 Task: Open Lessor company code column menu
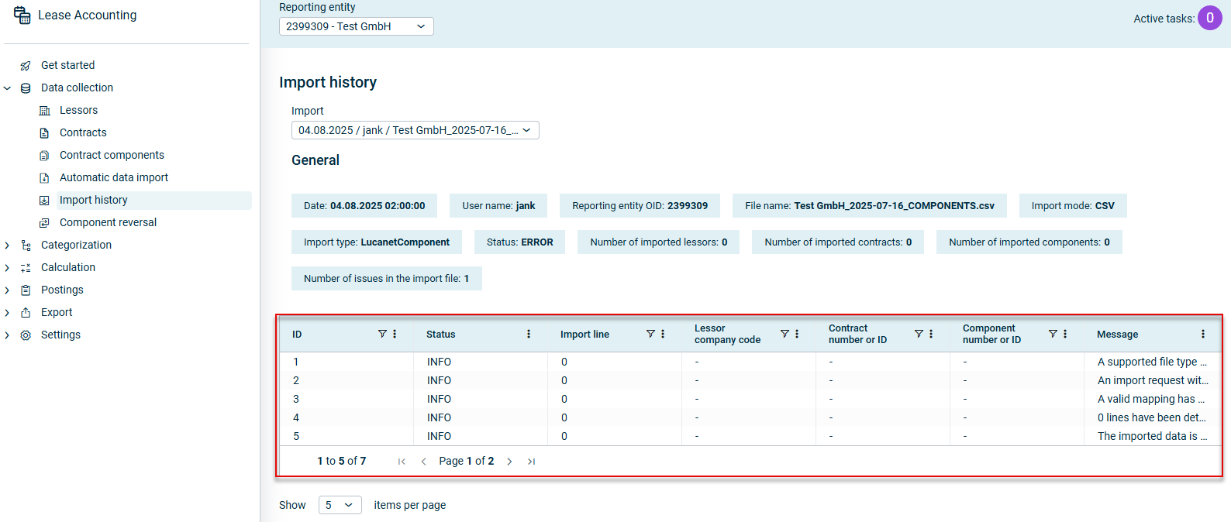(797, 334)
